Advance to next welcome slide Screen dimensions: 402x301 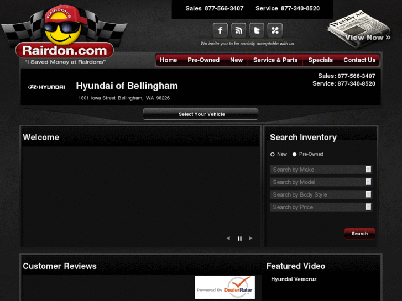click(x=250, y=239)
